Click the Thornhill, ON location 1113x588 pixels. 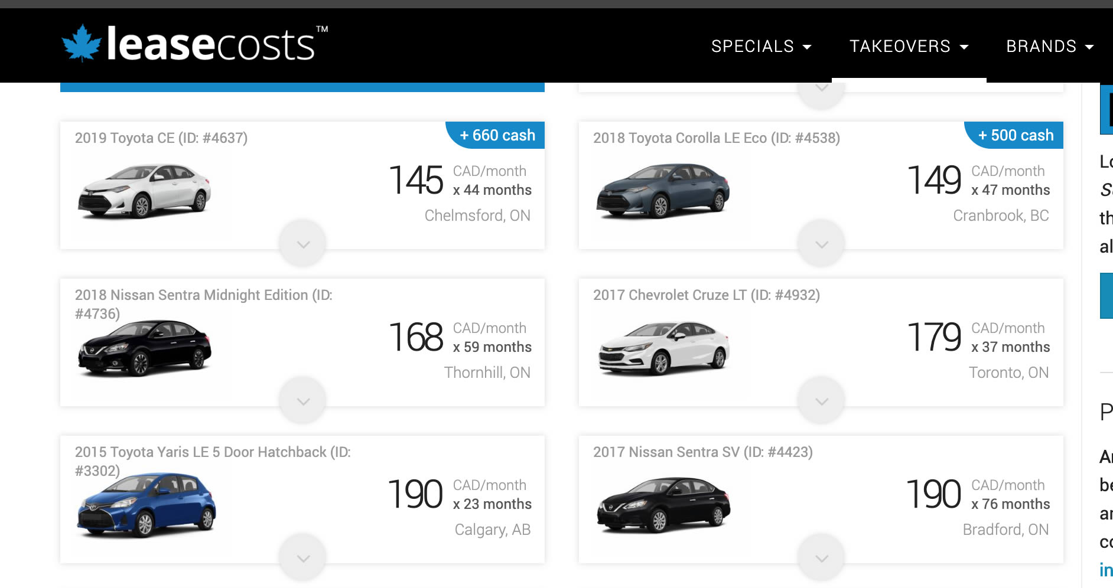(x=487, y=373)
